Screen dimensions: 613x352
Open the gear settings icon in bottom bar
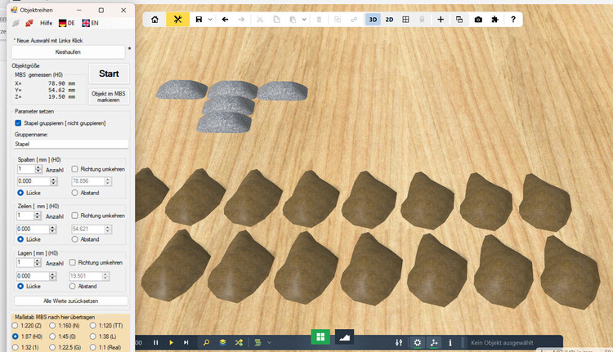[x=418, y=343]
